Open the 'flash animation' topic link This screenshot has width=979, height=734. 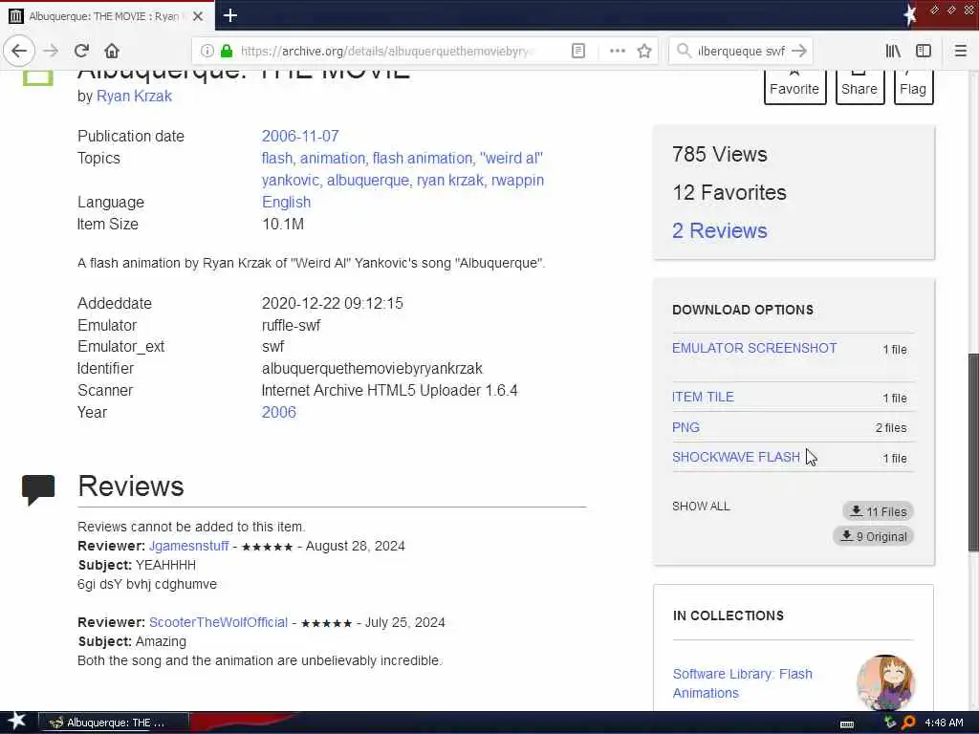424,158
